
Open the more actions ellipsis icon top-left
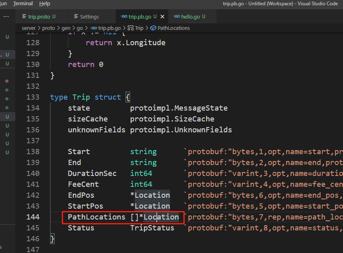click(x=5, y=17)
